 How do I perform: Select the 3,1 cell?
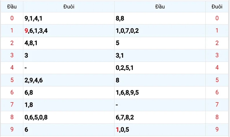pos(120,55)
